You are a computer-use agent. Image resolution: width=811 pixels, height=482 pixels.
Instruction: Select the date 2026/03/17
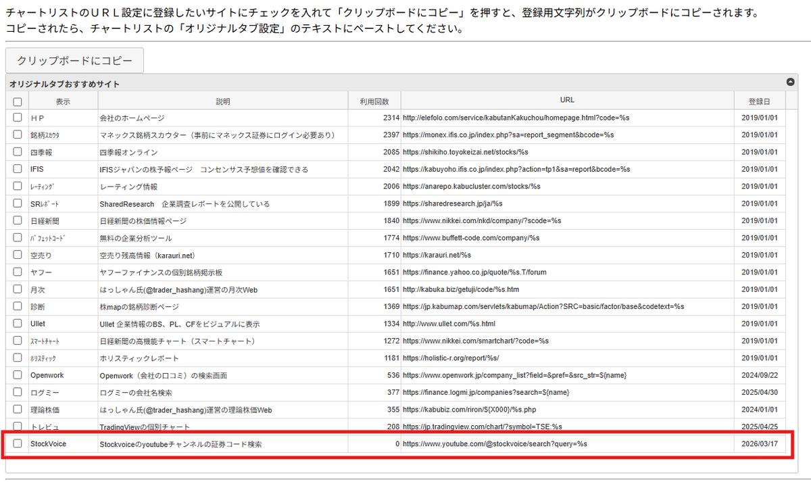click(x=759, y=444)
